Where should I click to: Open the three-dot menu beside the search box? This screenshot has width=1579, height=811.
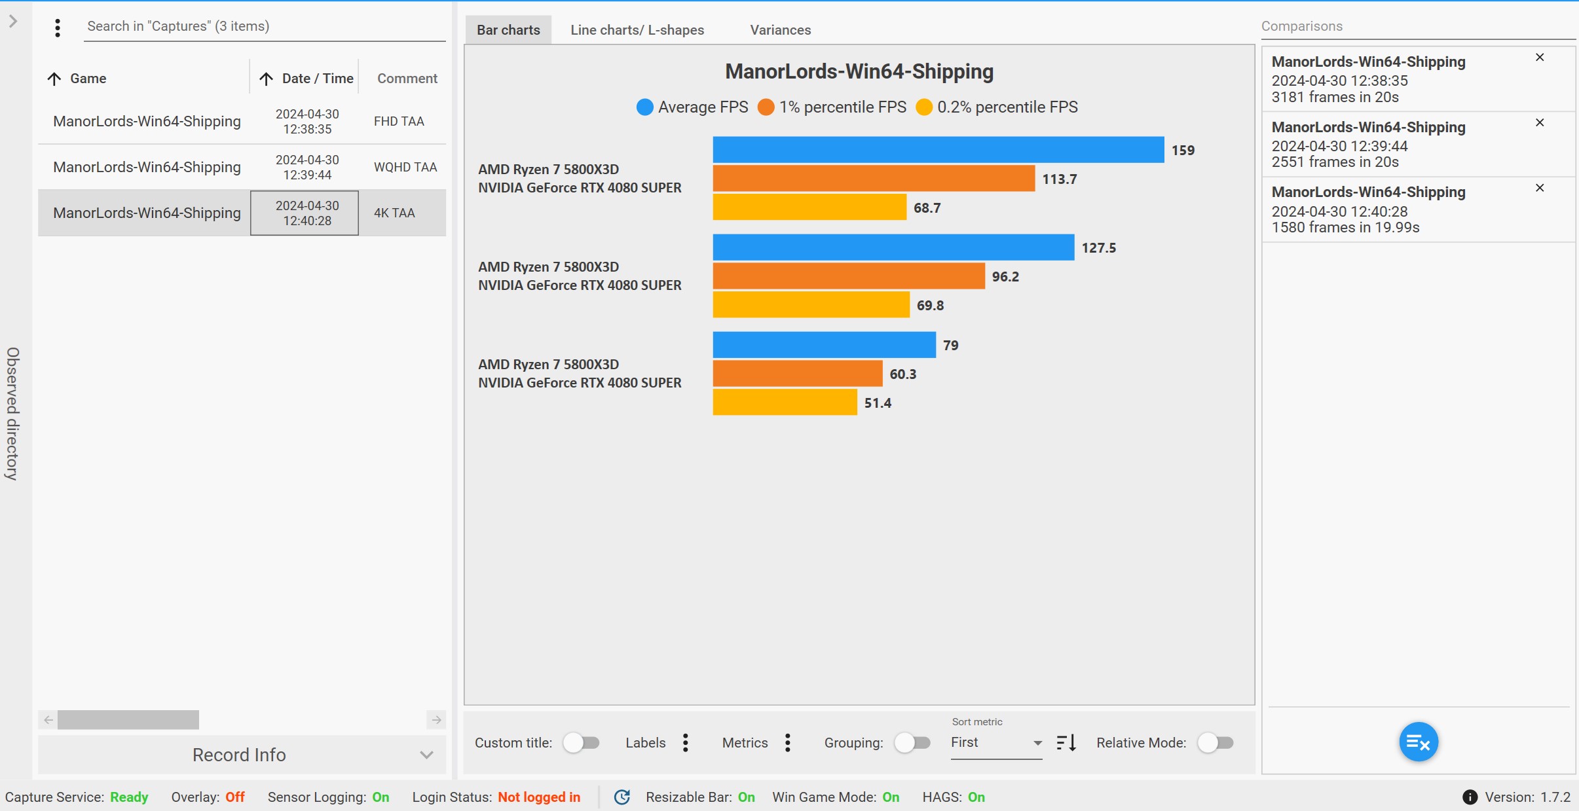58,27
